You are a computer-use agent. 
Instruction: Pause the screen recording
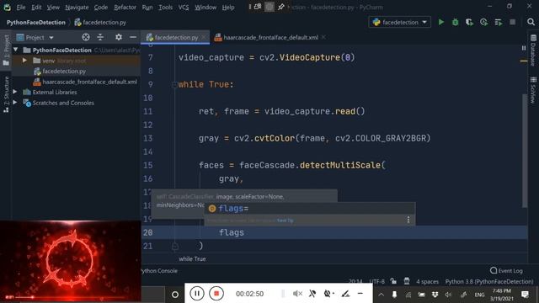[197, 294]
